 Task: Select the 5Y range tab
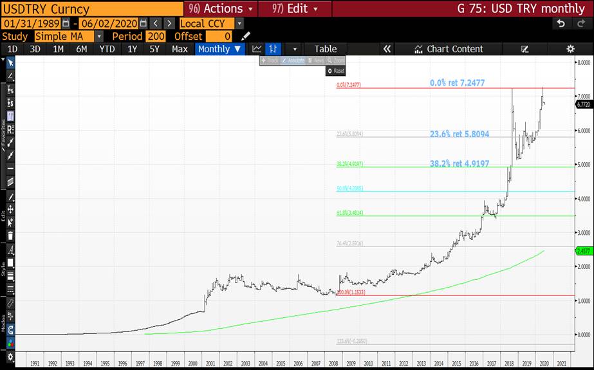[x=154, y=49]
